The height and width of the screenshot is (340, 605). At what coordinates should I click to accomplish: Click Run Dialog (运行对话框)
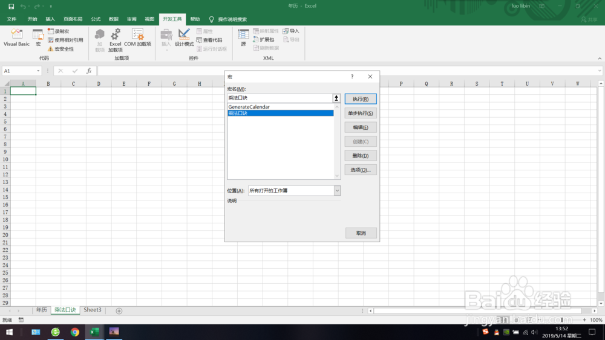click(211, 49)
